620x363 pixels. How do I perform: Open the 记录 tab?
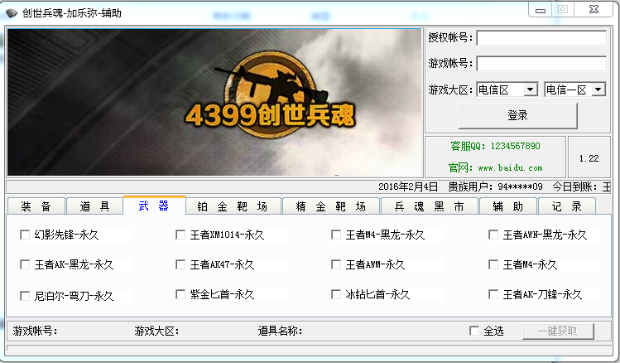point(567,206)
